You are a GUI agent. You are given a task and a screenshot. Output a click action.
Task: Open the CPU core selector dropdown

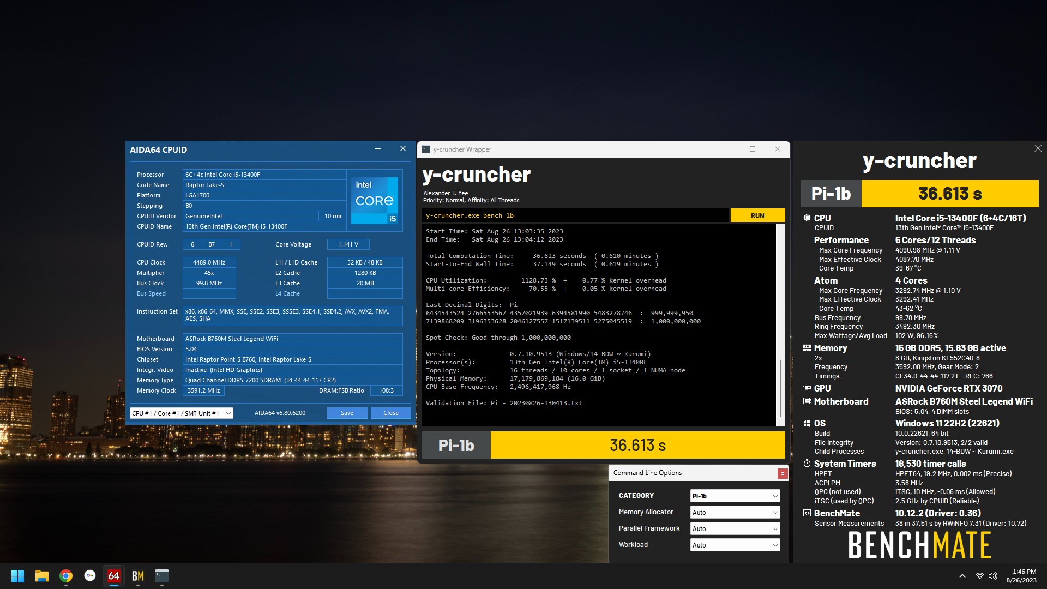click(x=182, y=413)
